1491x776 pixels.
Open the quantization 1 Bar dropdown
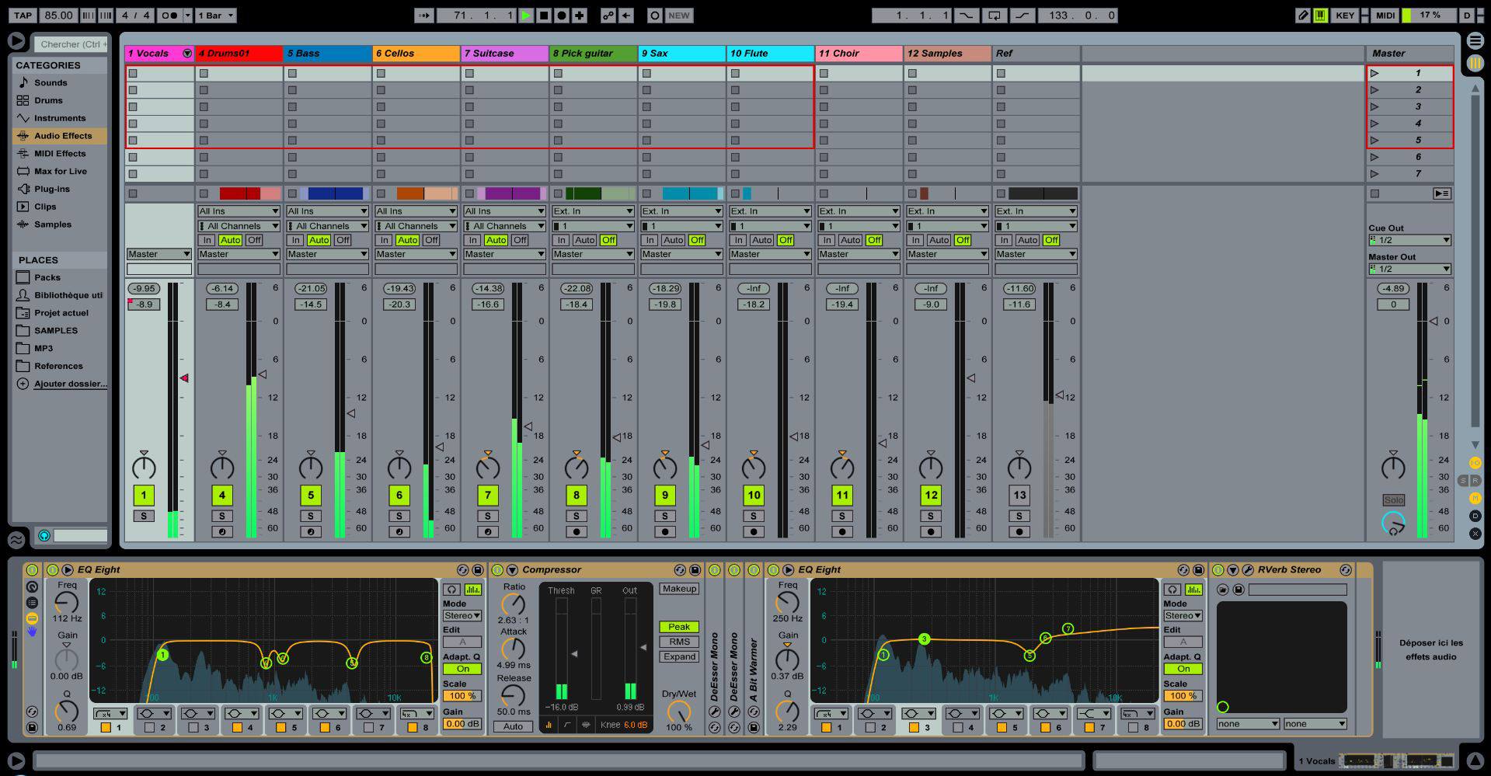[215, 16]
